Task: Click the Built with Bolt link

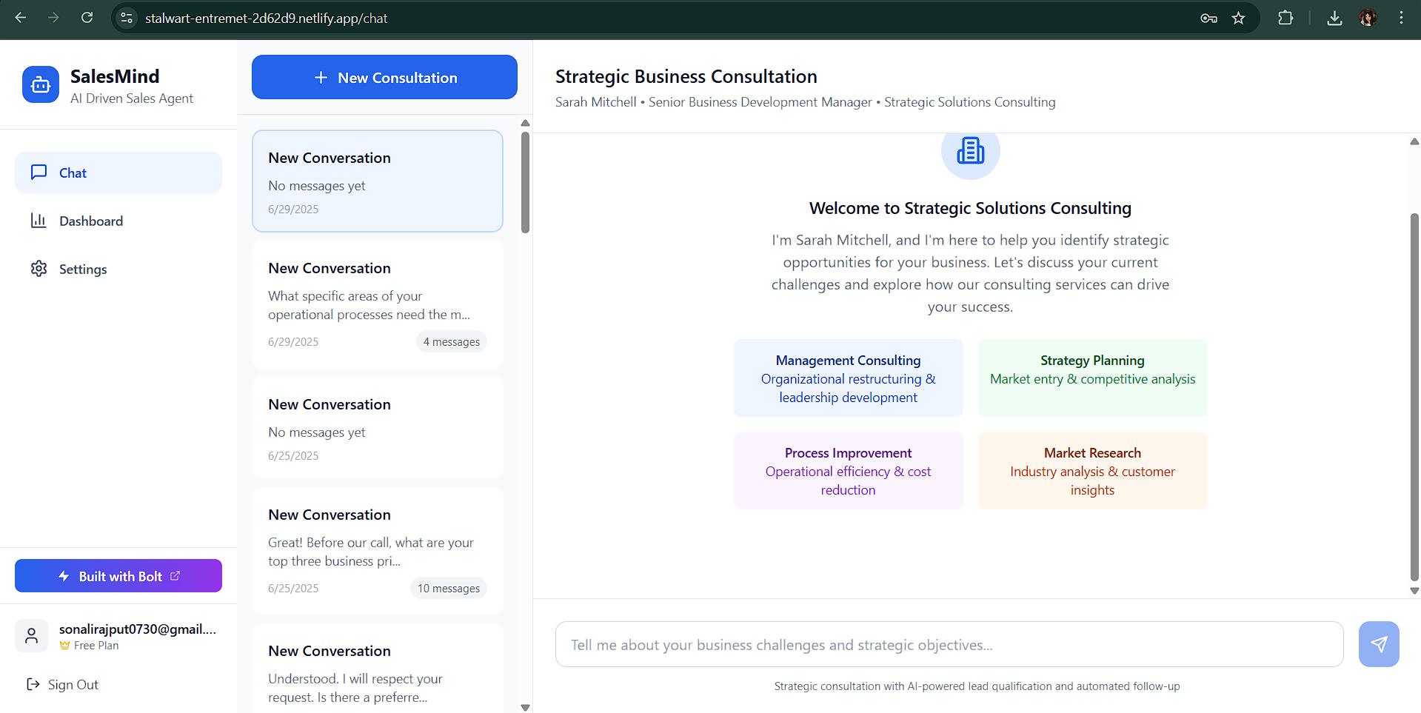Action: coord(118,576)
